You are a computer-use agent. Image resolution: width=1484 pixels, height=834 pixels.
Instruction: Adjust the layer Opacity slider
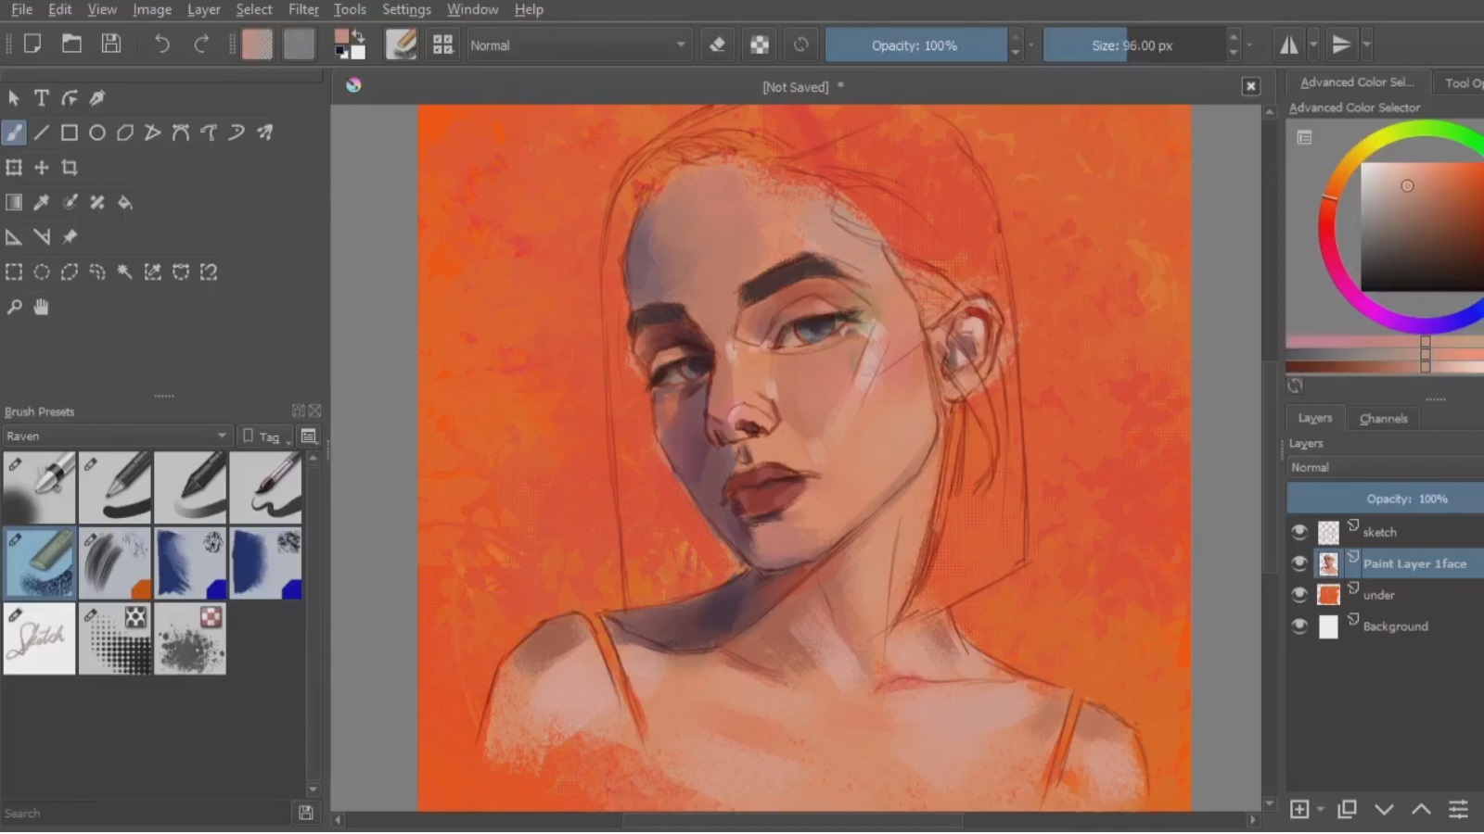point(1386,499)
